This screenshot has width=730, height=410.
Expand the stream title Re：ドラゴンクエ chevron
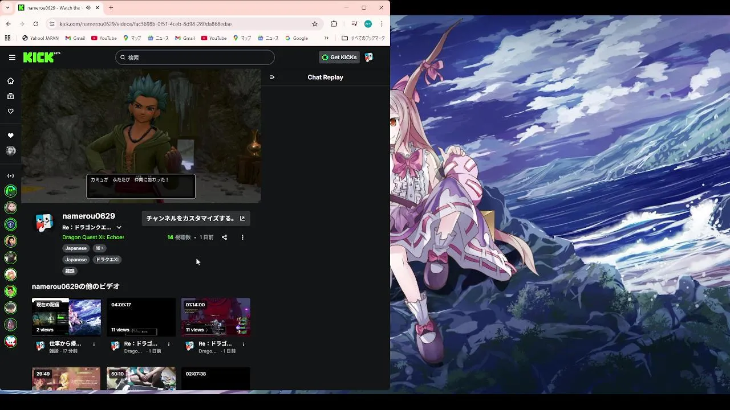click(119, 227)
